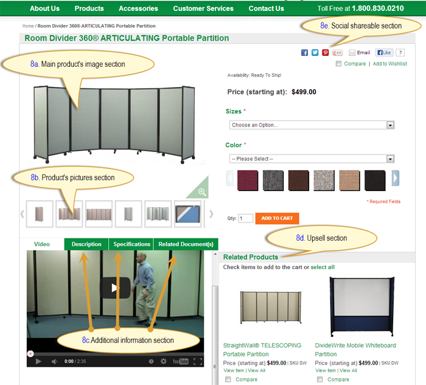Click the Watch Later clock icon
The image size is (426, 385).
coord(151,361)
